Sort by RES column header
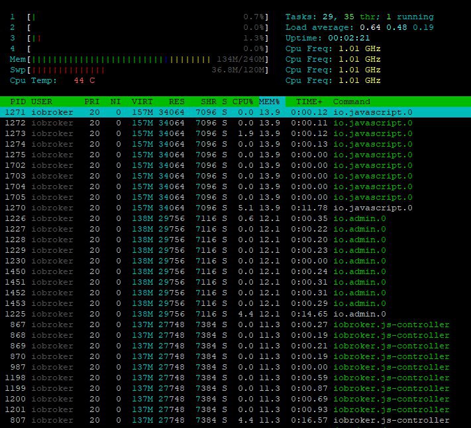The width and height of the screenshot is (471, 428). coord(177,102)
